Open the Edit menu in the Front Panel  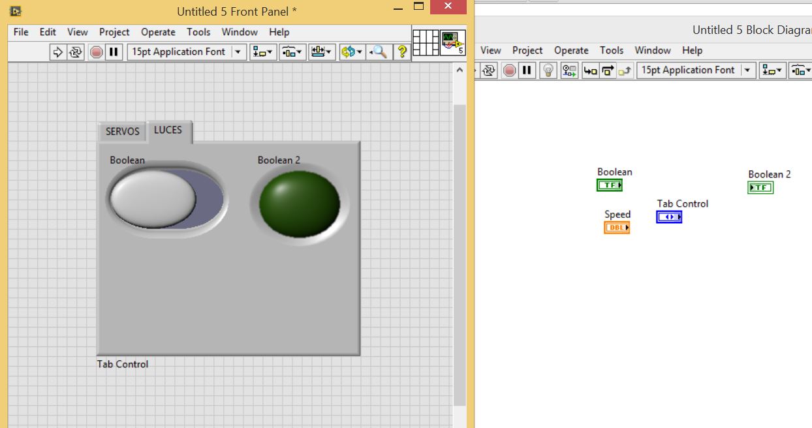[x=48, y=32]
